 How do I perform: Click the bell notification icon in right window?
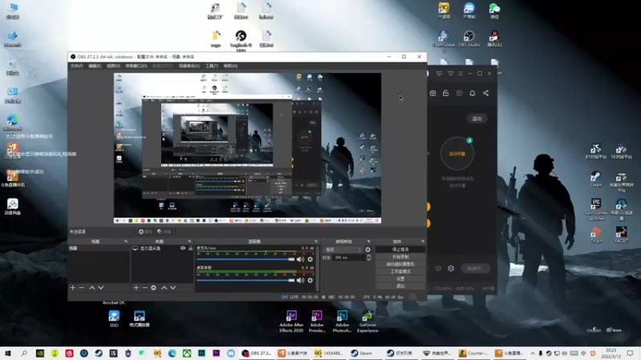pos(472,93)
